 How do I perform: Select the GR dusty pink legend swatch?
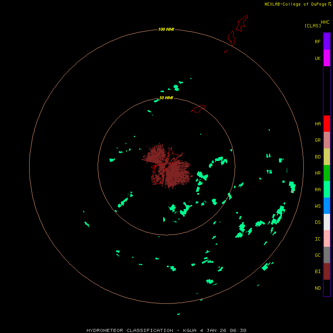327,140
